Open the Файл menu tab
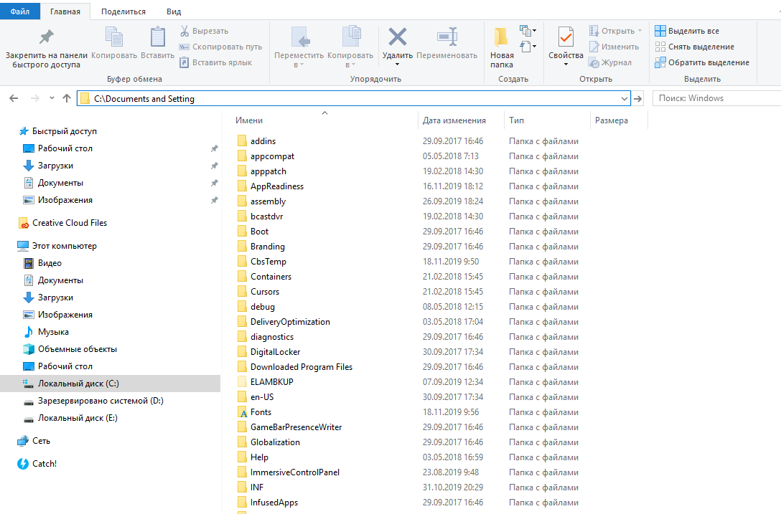Image resolution: width=781 pixels, height=514 pixels. click(x=20, y=11)
